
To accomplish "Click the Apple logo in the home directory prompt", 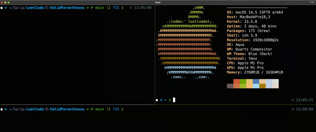I will [157, 100].
